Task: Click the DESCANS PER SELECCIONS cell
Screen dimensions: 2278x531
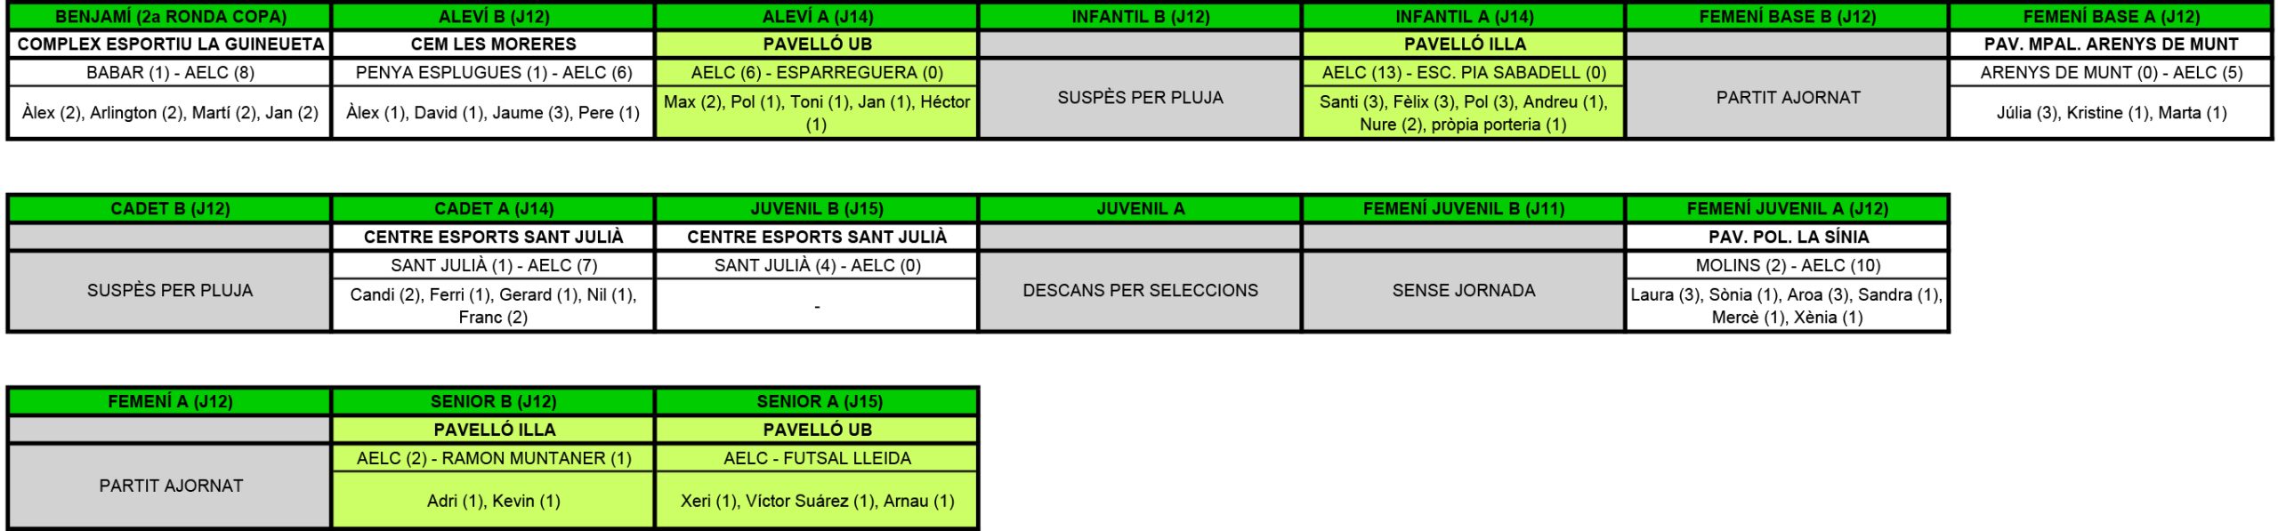Action: [x=1140, y=291]
